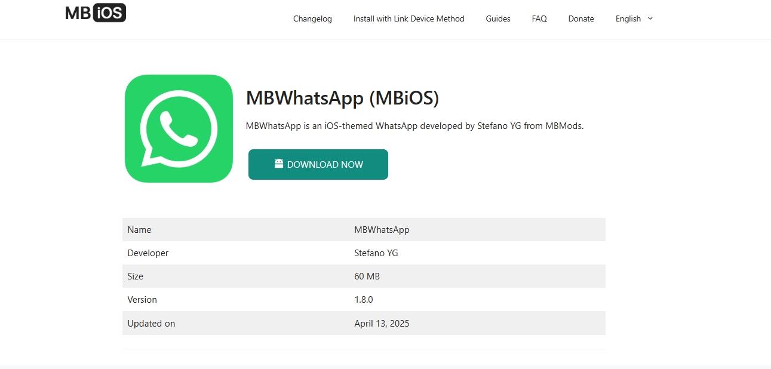Click the DOWNLOAD NOW button
Viewport: 771px width, 369px height.
(318, 164)
